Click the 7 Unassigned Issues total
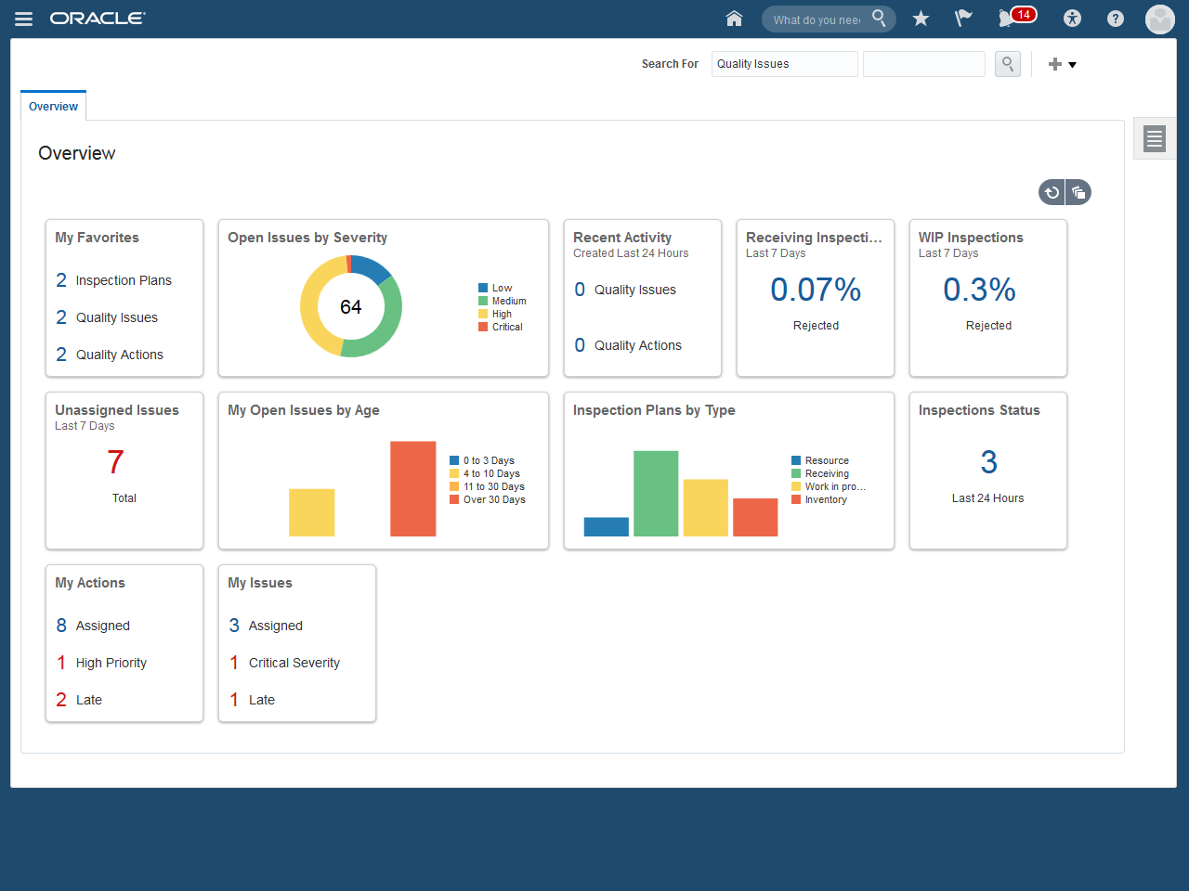This screenshot has width=1189, height=891. point(115,462)
